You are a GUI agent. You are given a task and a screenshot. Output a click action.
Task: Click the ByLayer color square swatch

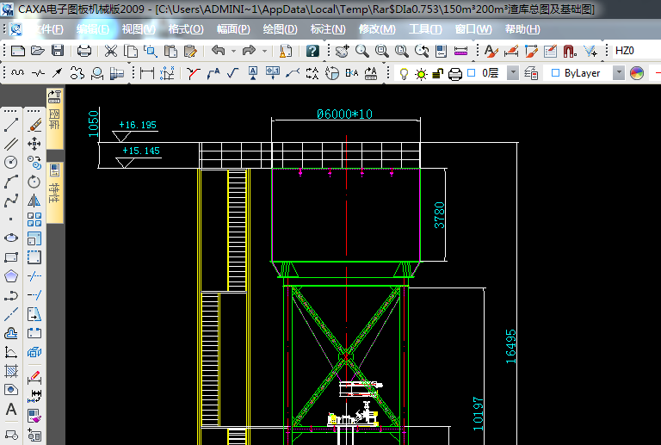pos(556,73)
